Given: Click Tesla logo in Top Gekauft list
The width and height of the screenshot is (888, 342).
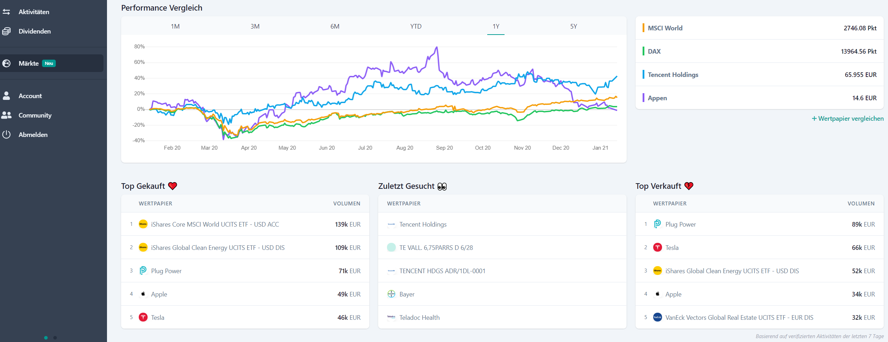Looking at the screenshot, I should point(143,317).
